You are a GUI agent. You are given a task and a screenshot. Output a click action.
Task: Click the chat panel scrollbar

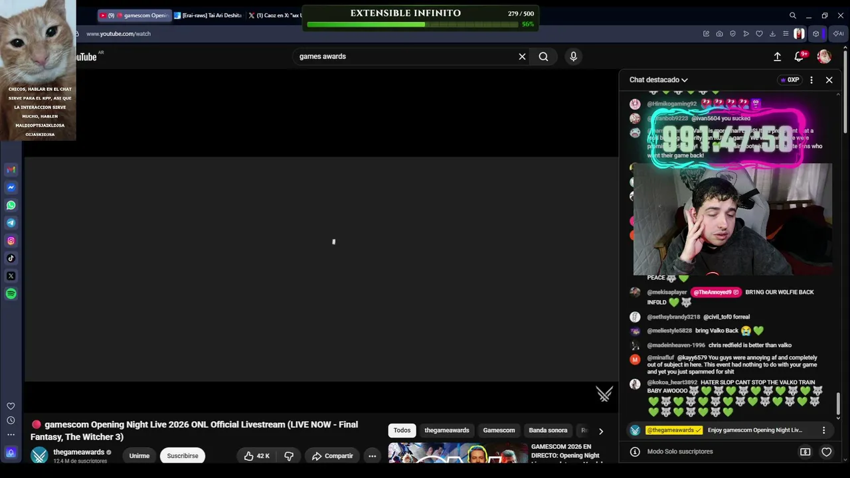pyautogui.click(x=839, y=404)
